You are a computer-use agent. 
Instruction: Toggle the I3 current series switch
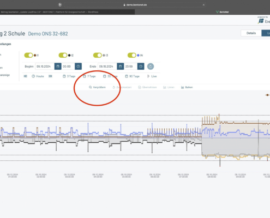(98, 55)
